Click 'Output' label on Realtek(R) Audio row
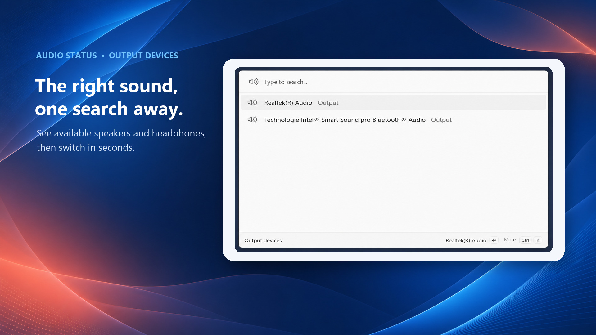This screenshot has width=596, height=335. pos(328,103)
